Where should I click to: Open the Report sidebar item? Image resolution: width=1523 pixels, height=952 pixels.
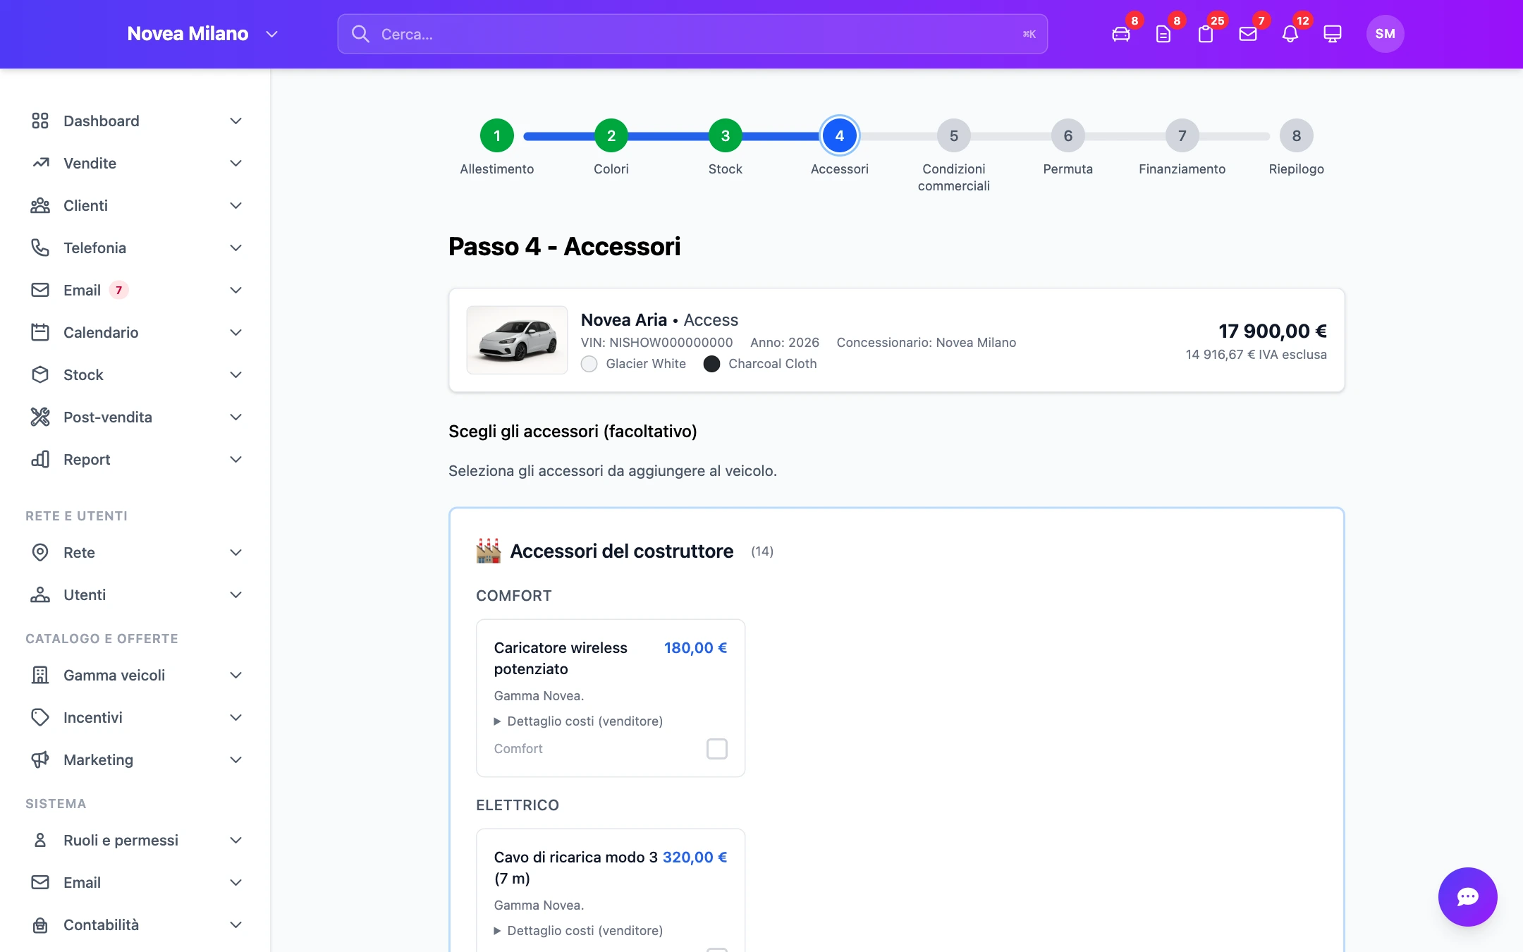[135, 459]
